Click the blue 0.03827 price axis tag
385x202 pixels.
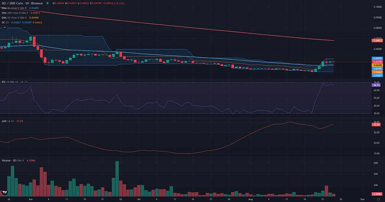pyautogui.click(x=377, y=75)
